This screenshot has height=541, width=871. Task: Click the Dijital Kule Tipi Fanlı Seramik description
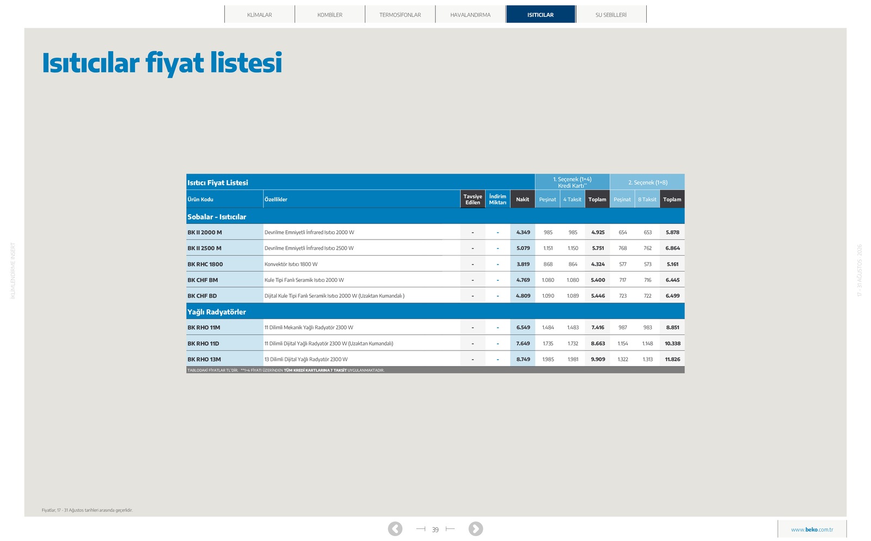pyautogui.click(x=334, y=296)
